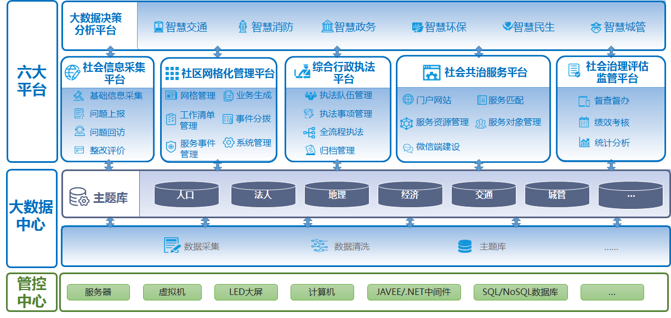
Task: Click the 服务对象管理 people icon
Action: (x=481, y=123)
